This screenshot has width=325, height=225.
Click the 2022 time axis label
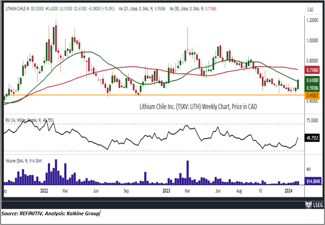click(x=44, y=191)
